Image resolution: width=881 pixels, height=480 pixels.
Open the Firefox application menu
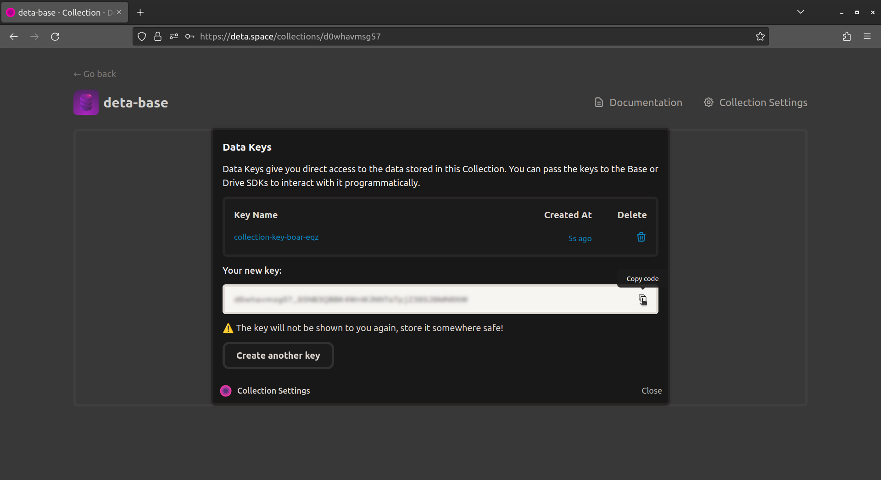867,36
